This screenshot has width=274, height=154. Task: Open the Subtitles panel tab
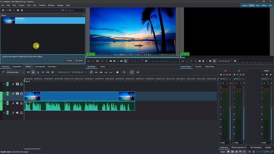268,148
